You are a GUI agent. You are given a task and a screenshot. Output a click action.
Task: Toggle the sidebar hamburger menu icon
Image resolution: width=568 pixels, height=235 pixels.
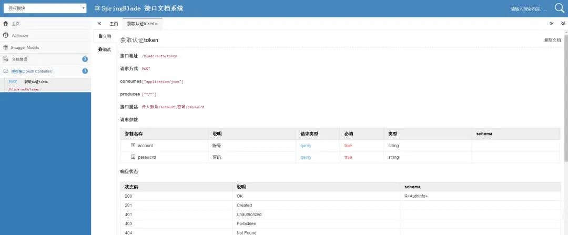97,8
